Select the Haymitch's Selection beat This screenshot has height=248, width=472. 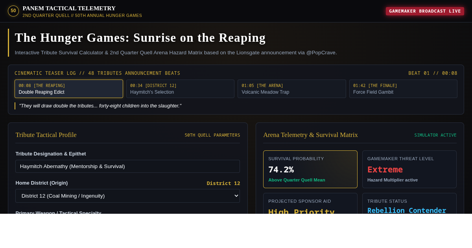(180, 89)
